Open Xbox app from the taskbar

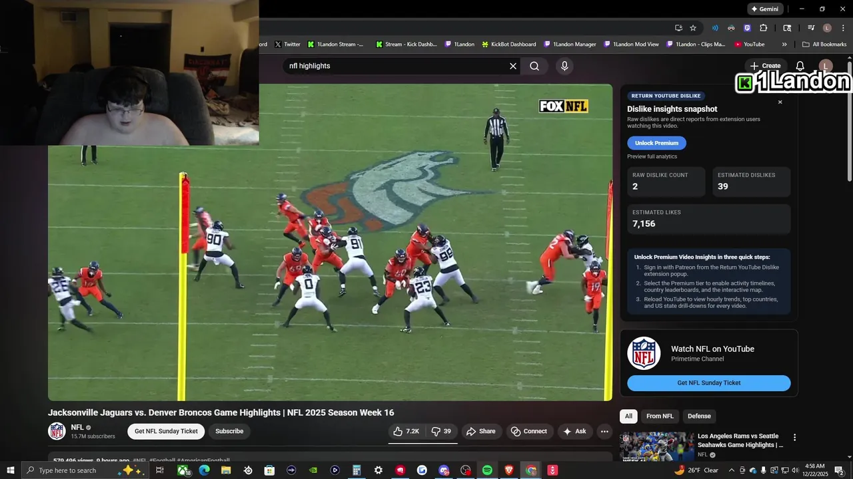coord(183,470)
